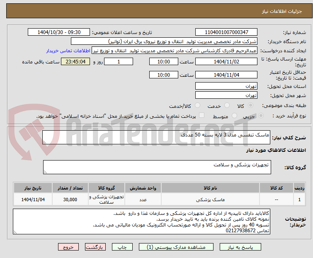Click the جزئیات اطلاعات نیاز page title
The width and height of the screenshot is (313, 258).
pyautogui.click(x=282, y=11)
